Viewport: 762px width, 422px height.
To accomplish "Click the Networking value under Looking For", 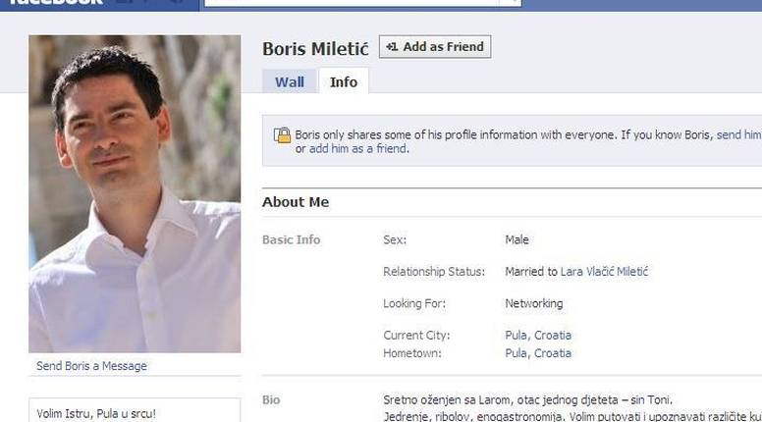I will [x=533, y=304].
